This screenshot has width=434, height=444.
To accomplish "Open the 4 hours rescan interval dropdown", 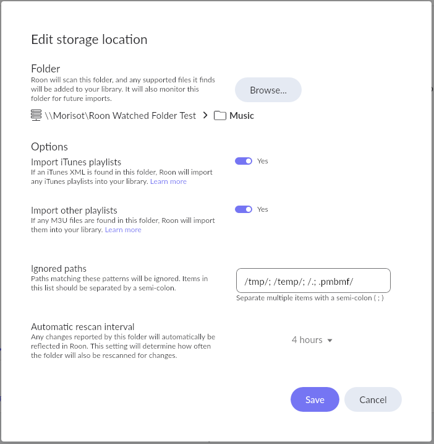I will point(312,340).
